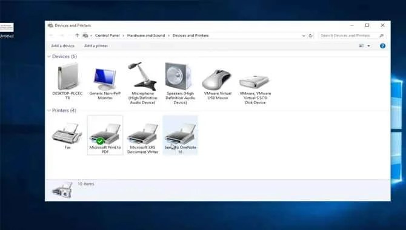Select the Fax printer

67,136
